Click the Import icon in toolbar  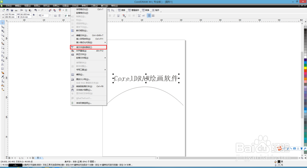point(50,10)
